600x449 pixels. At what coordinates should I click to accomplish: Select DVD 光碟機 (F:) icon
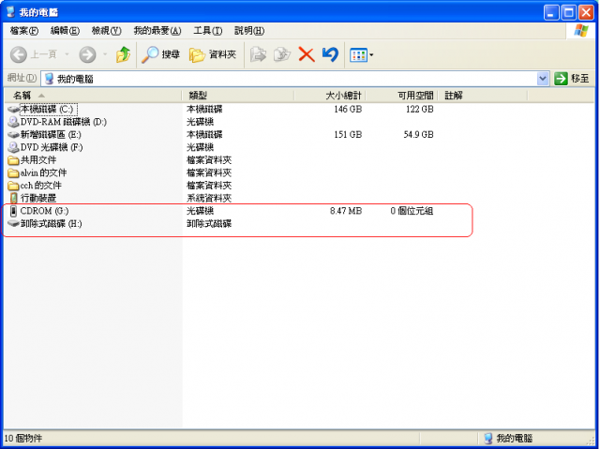pos(13,147)
